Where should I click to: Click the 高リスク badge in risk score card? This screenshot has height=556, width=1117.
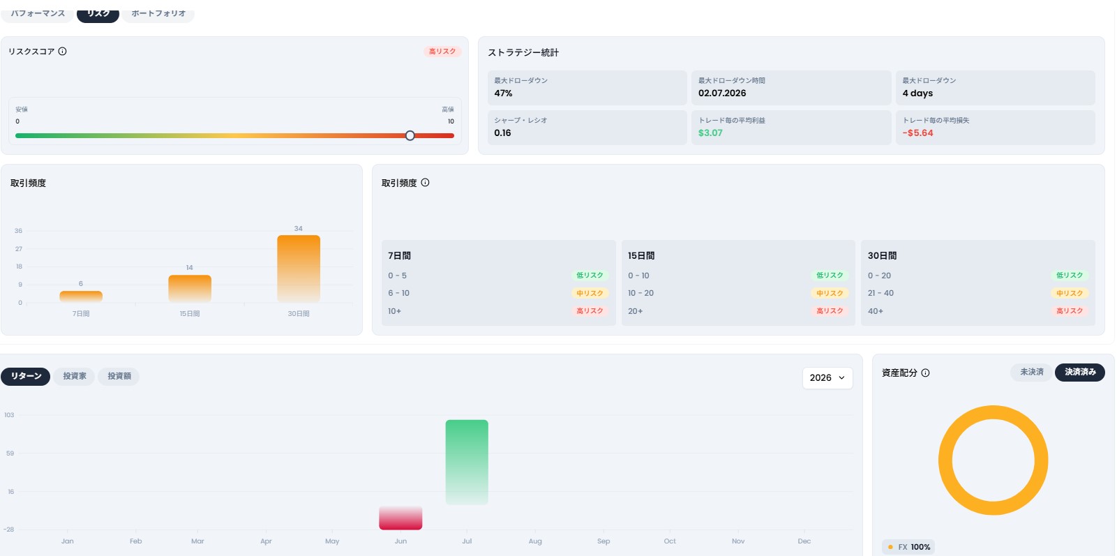point(442,52)
